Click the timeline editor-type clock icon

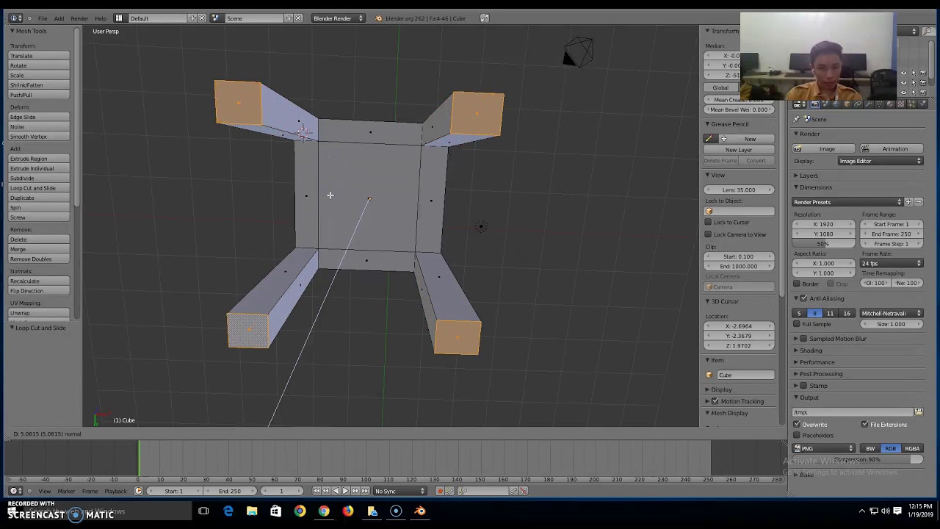point(14,491)
